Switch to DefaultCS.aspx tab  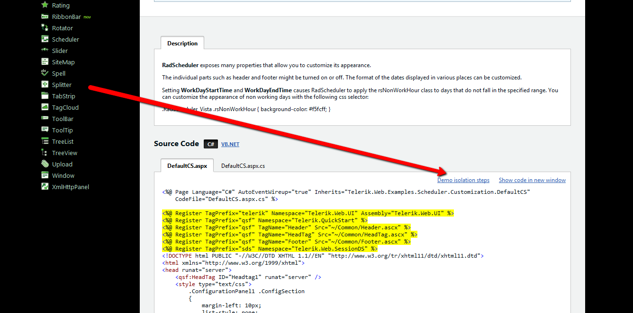point(187,165)
